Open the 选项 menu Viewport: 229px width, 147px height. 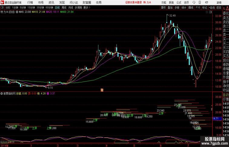click(x=186, y=2)
